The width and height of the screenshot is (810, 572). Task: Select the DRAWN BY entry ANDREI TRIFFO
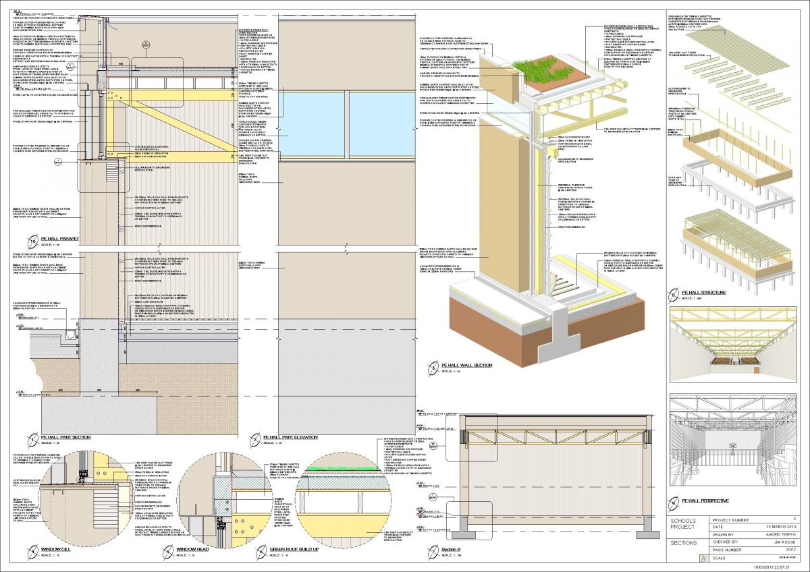click(x=782, y=533)
